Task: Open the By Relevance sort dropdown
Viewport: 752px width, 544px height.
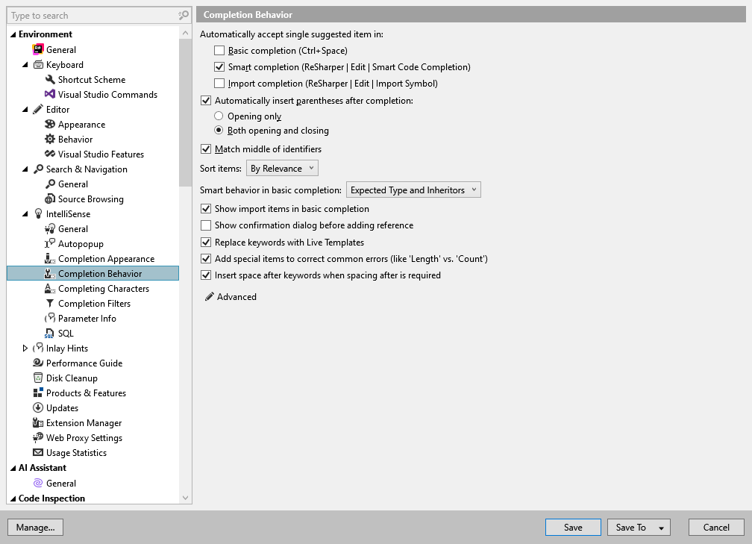Action: [282, 168]
